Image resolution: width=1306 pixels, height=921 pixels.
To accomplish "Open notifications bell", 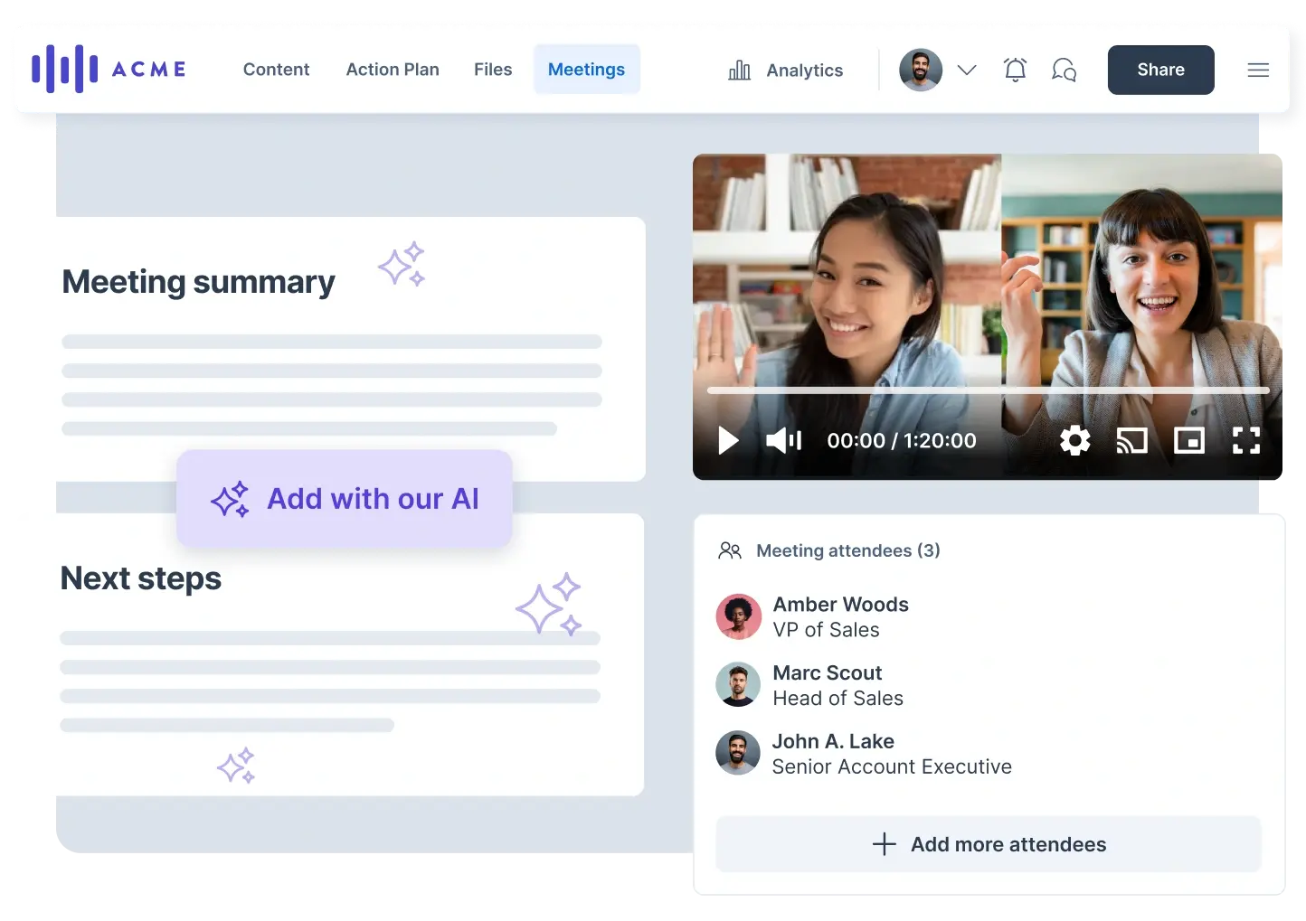I will [x=1015, y=70].
